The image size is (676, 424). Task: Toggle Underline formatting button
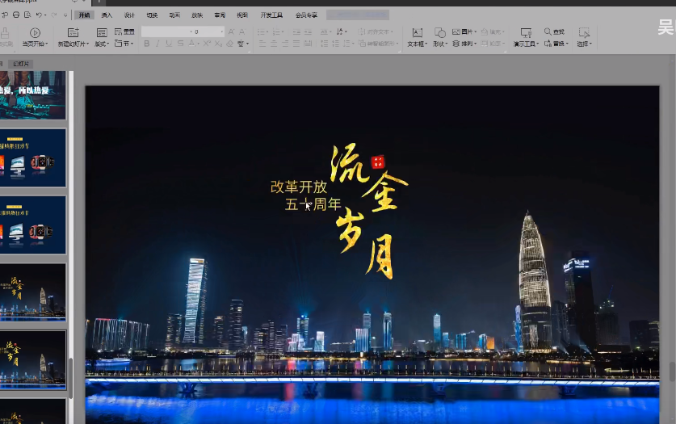pos(169,44)
